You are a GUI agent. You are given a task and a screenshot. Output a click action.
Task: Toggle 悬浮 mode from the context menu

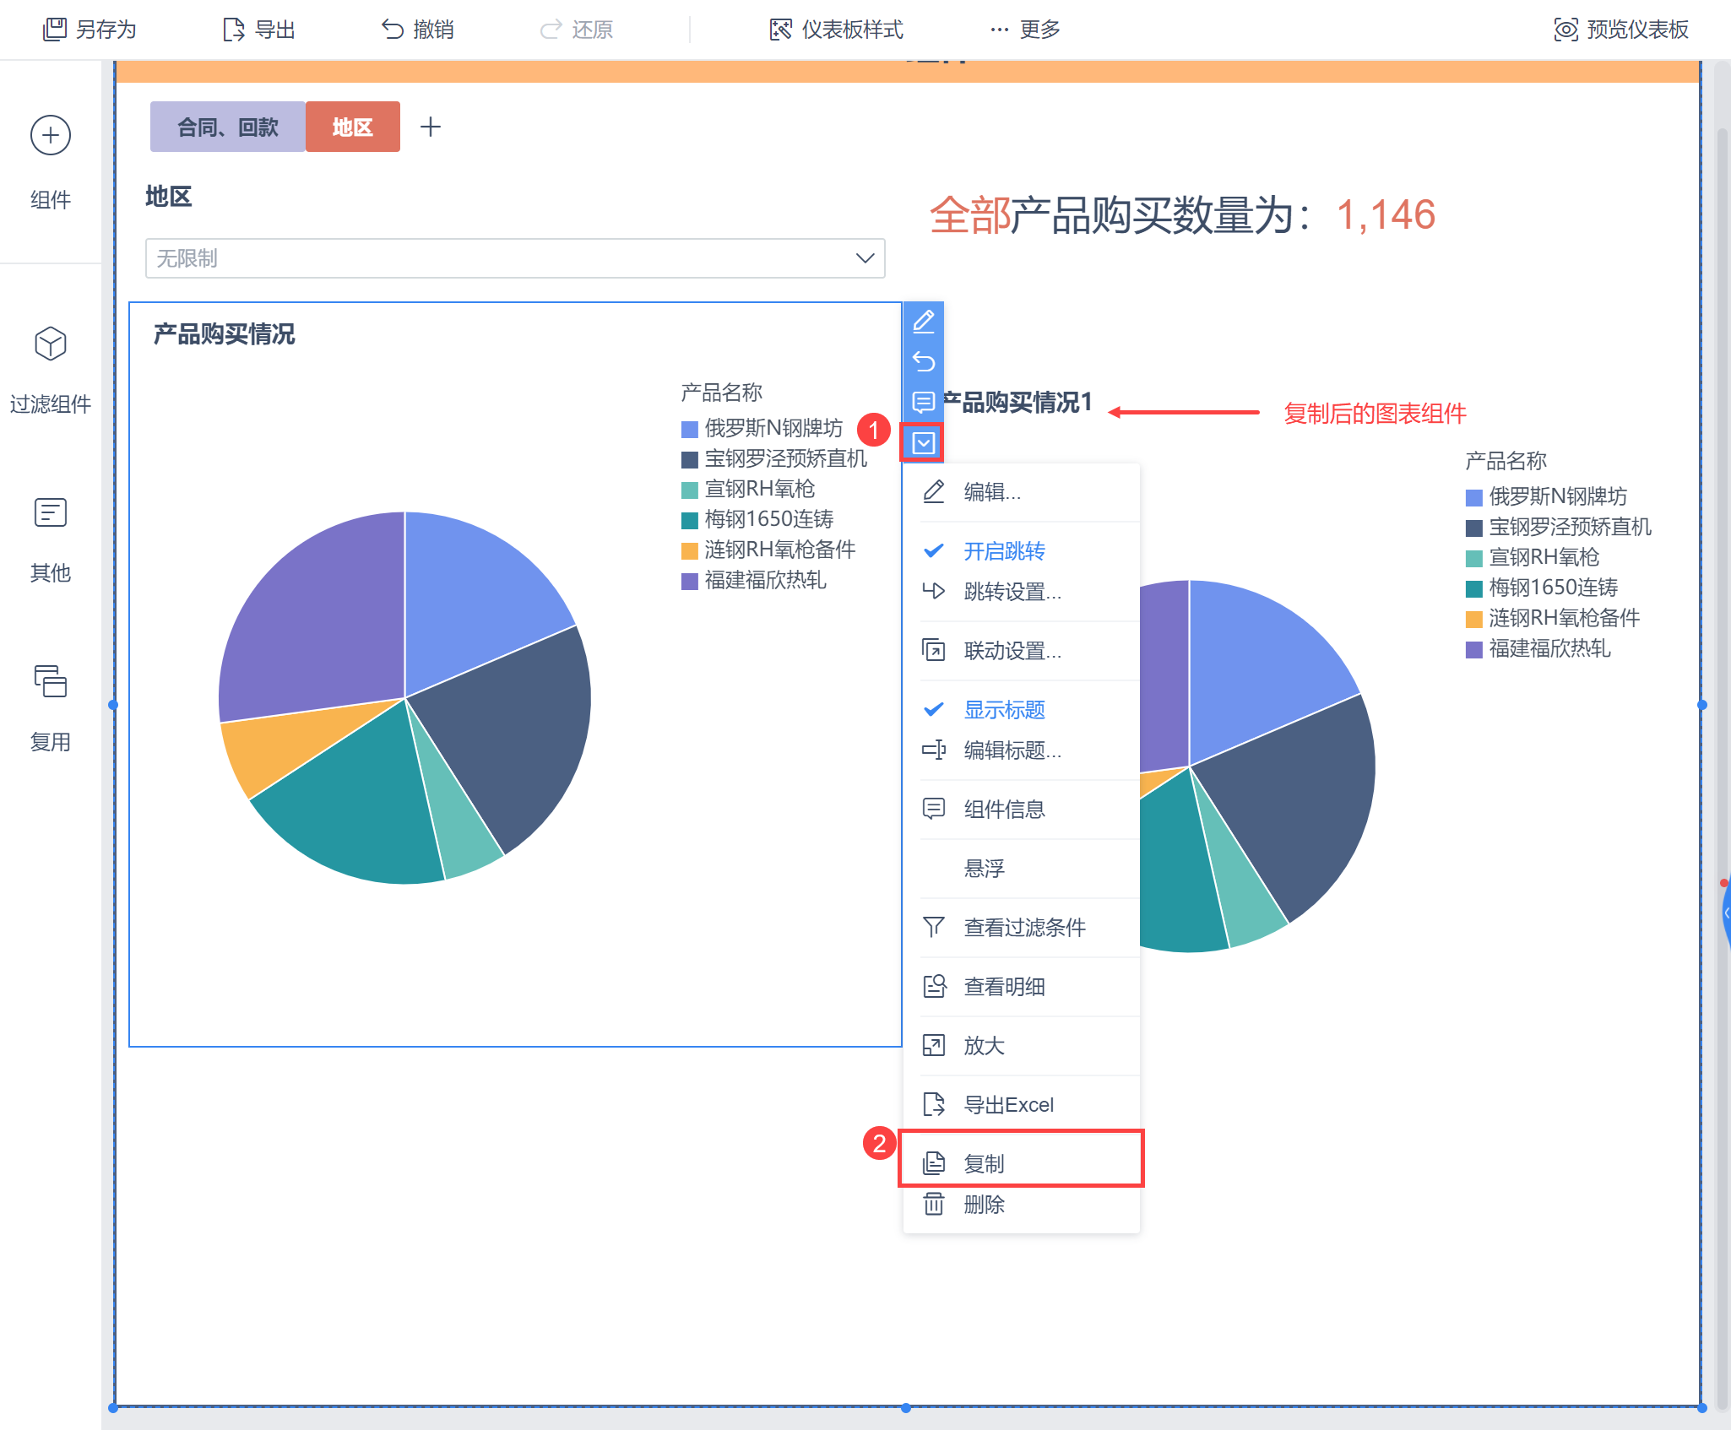pos(984,869)
